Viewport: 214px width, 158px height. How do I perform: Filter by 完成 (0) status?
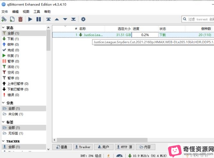(24, 50)
